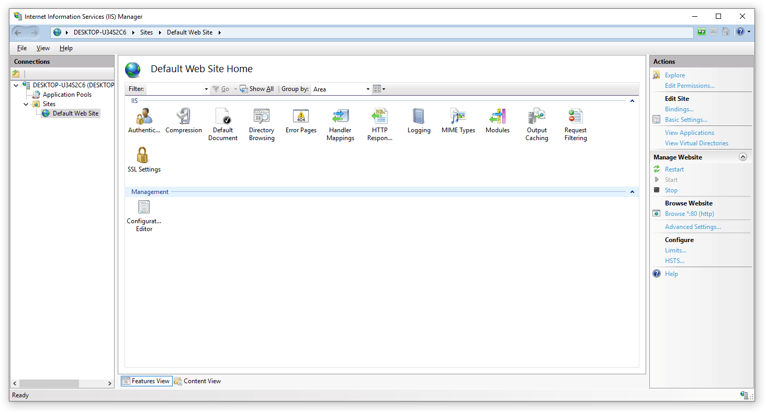This screenshot has height=413, width=766.
Task: Open the File menu
Action: coord(22,48)
